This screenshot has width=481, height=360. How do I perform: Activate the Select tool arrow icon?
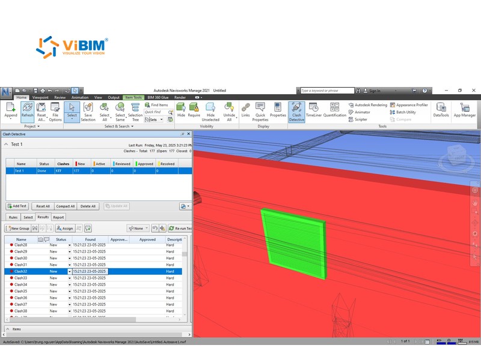72,107
